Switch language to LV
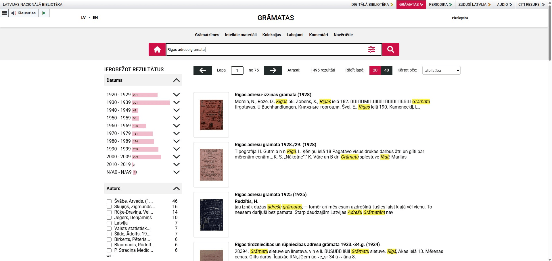This screenshot has width=552, height=261. (x=83, y=18)
